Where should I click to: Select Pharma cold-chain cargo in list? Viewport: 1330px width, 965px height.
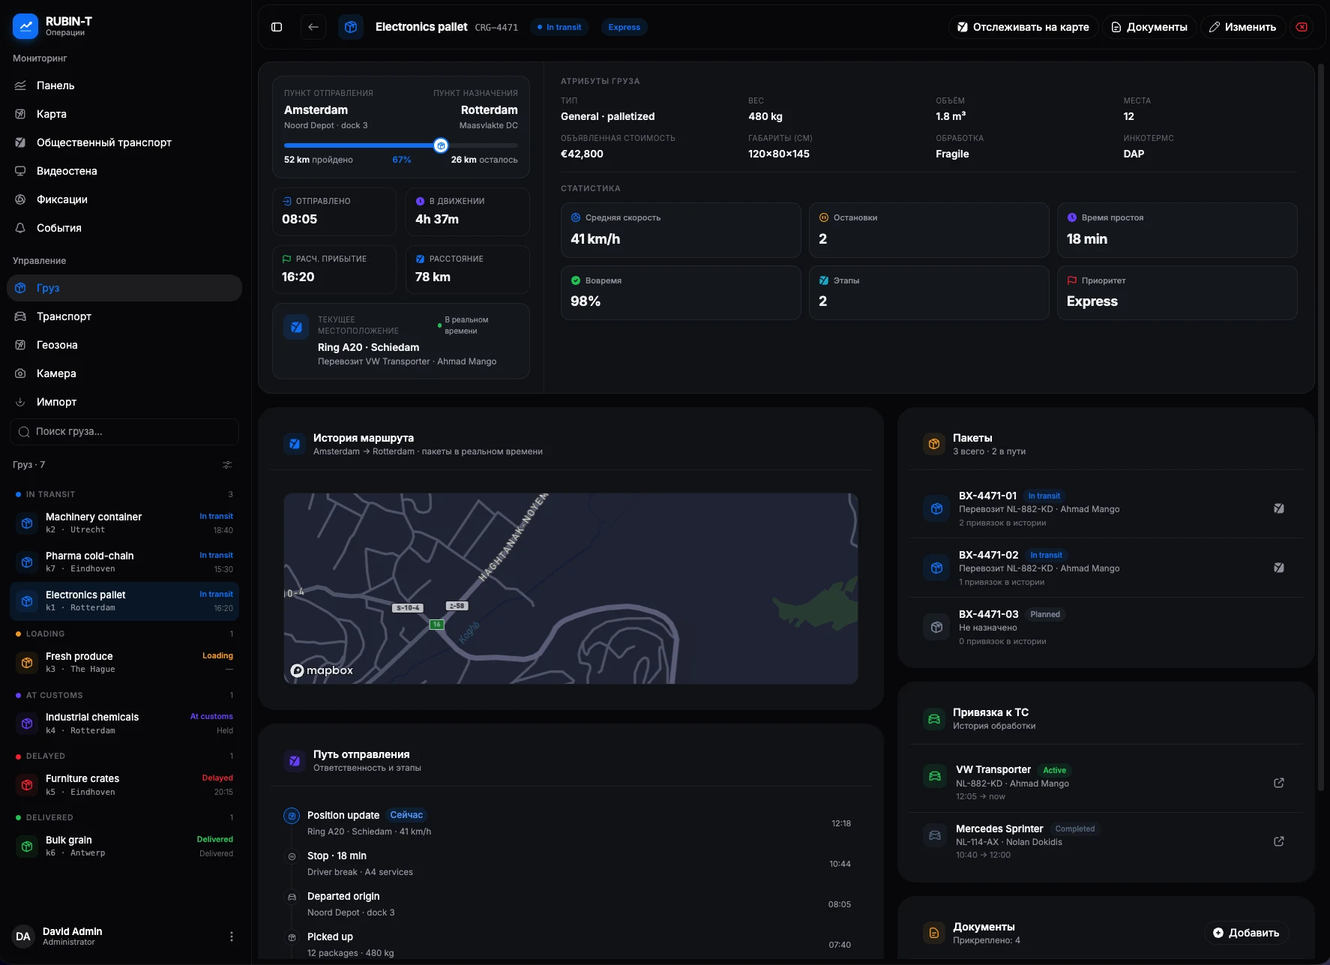tap(124, 562)
